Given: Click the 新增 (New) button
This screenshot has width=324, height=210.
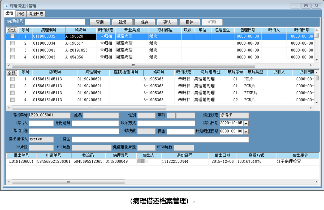Looking at the screenshot, I should click(122, 22).
